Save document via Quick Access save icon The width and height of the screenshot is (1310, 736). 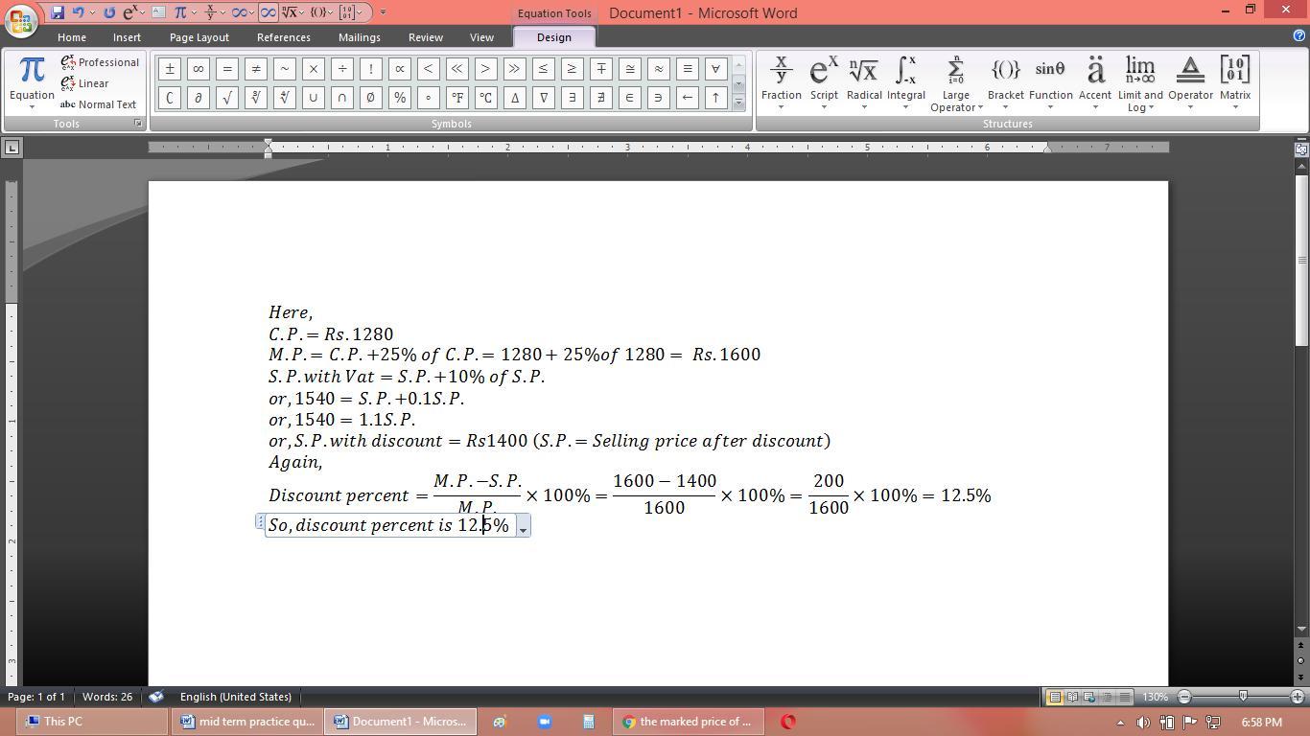(58, 12)
